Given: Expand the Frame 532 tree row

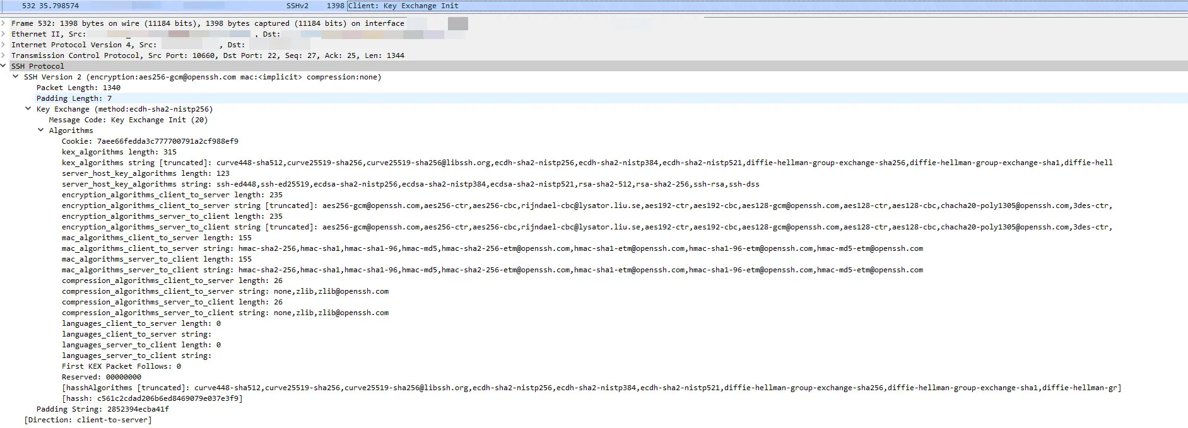Looking at the screenshot, I should pos(3,23).
